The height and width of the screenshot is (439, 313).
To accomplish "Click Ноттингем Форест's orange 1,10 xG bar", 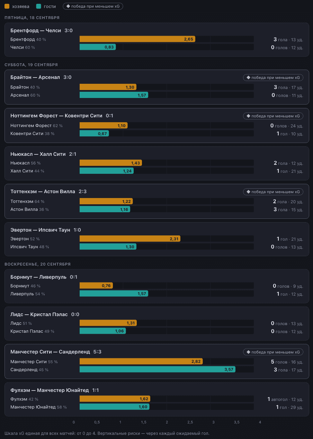I will tap(104, 125).
